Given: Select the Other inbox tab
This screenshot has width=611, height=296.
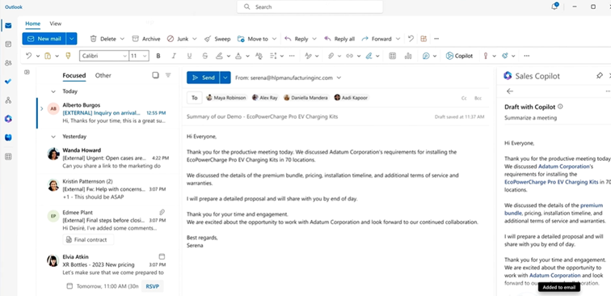Looking at the screenshot, I should 103,75.
